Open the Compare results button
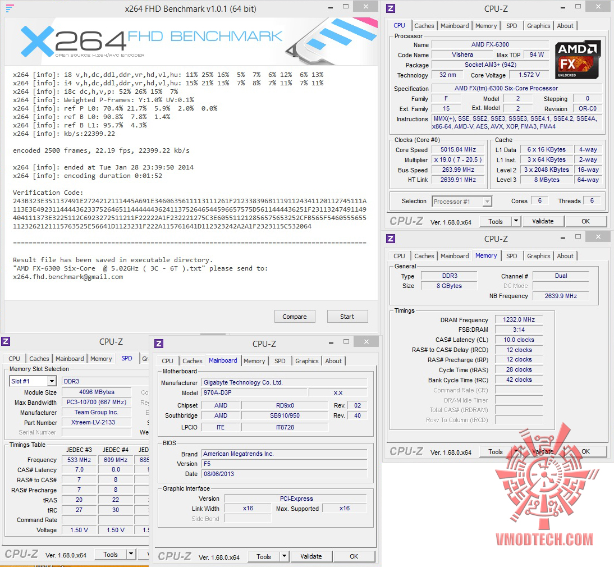 (295, 317)
